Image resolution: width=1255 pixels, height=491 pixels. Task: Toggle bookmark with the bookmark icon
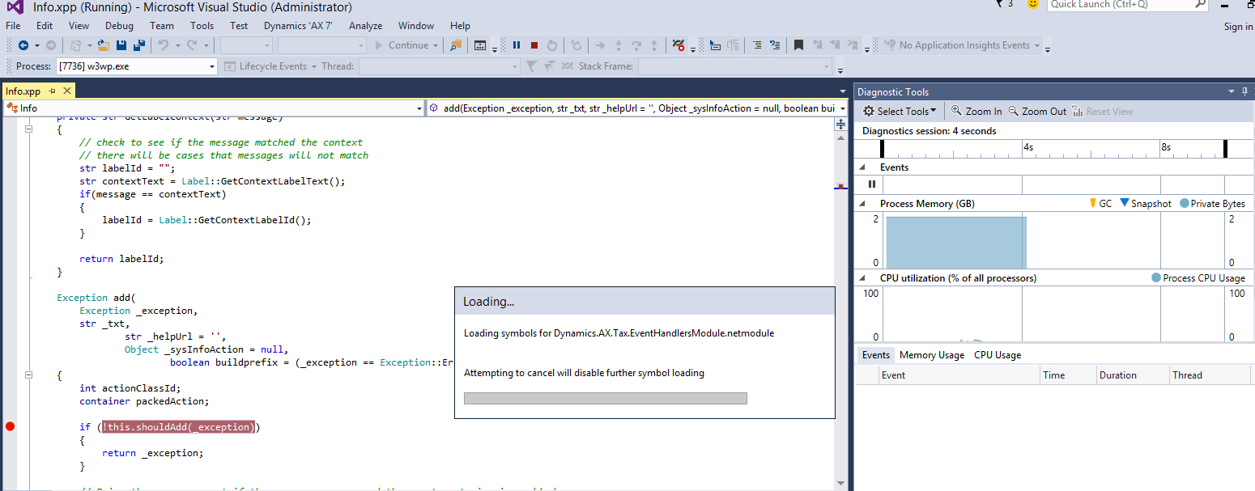798,45
